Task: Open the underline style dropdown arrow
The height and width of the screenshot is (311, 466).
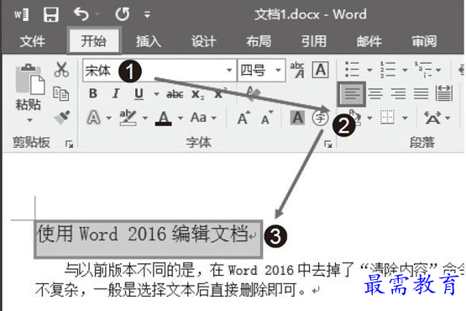Action: (156, 95)
